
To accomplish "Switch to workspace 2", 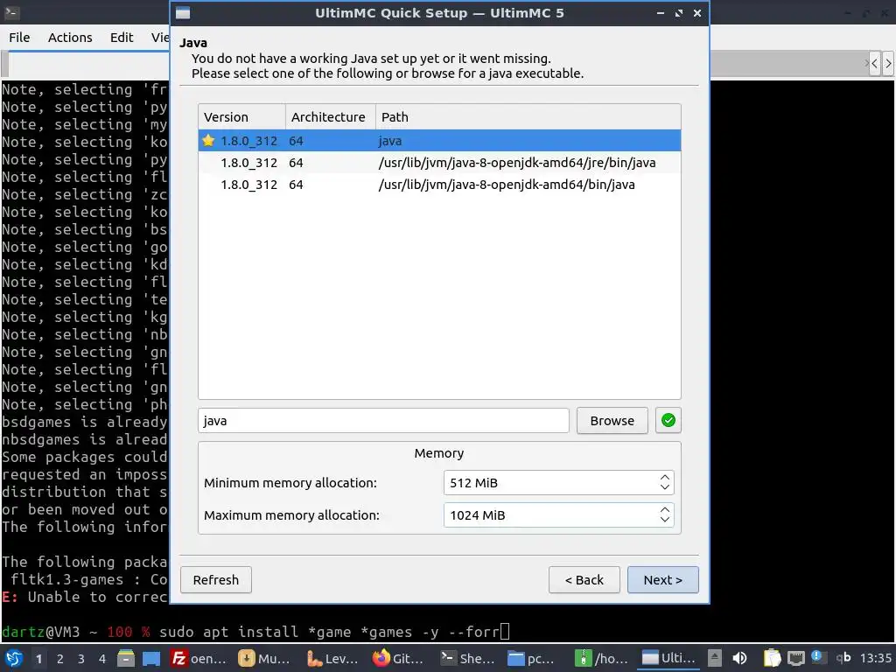I will point(60,659).
